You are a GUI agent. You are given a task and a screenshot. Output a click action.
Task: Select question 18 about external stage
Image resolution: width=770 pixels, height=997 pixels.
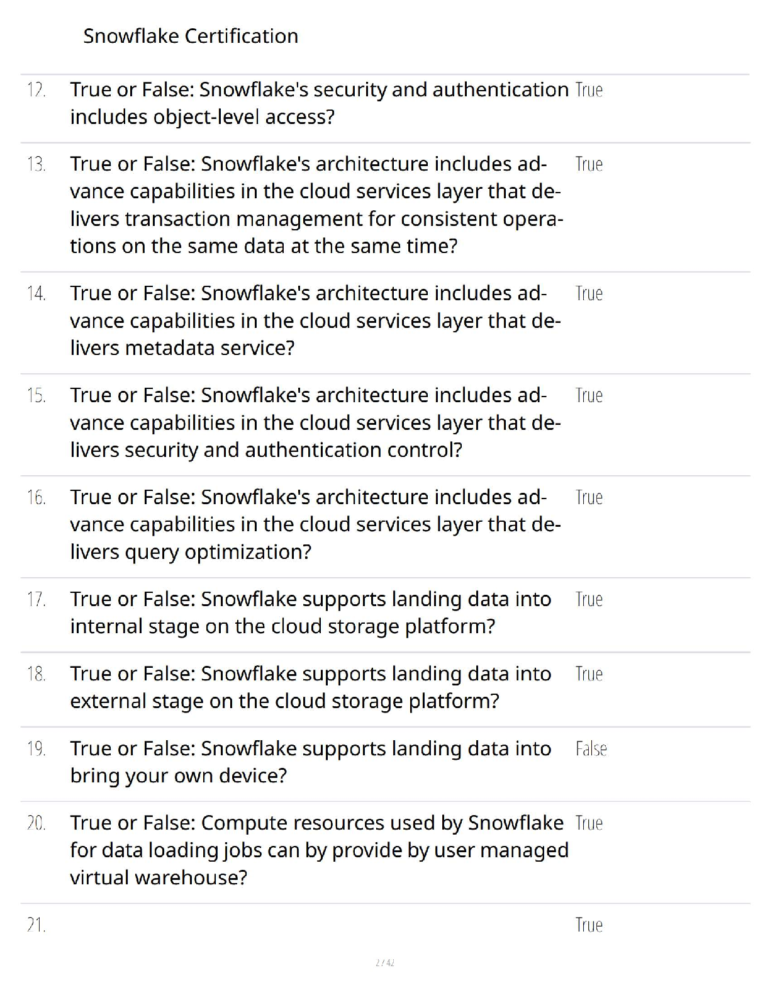(x=311, y=687)
